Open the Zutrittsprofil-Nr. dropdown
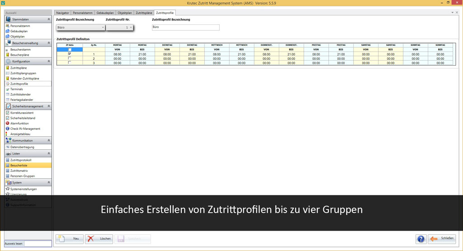 point(119,28)
